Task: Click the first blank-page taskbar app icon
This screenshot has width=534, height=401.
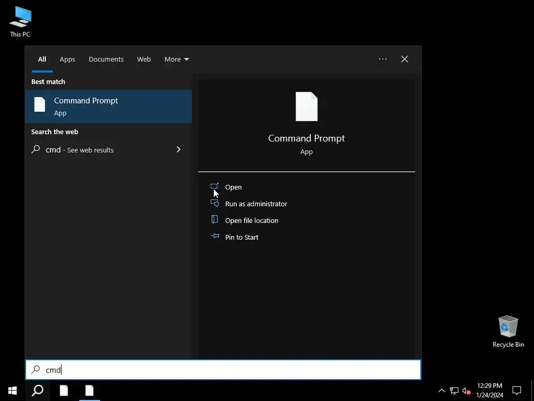Action: [64, 391]
